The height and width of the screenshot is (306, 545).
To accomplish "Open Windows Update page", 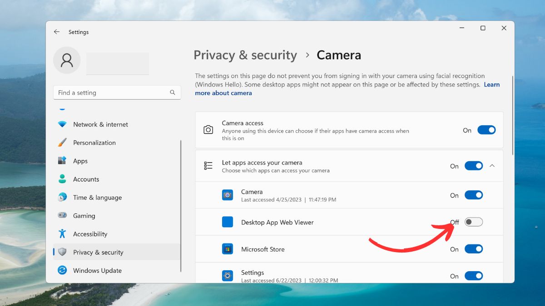I will [117, 271].
